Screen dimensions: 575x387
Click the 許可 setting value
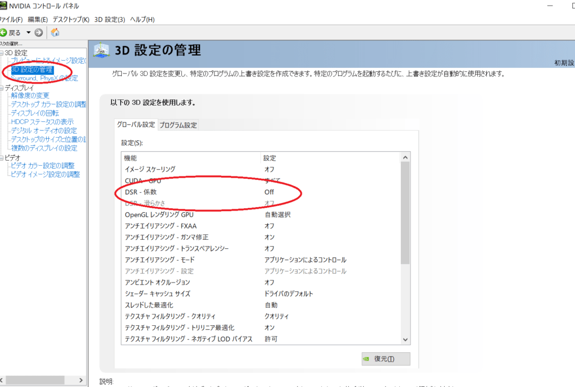[x=271, y=339]
